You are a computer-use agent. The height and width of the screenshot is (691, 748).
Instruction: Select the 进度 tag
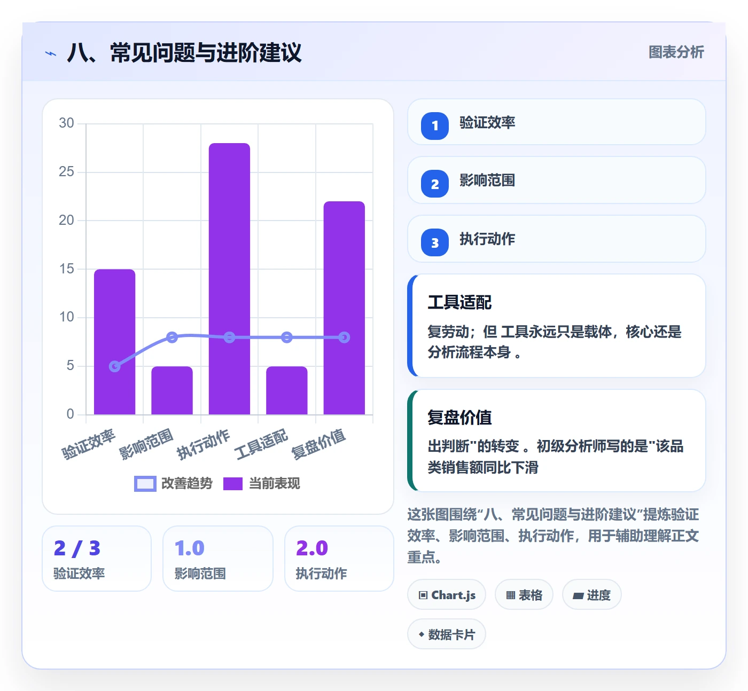pos(592,594)
